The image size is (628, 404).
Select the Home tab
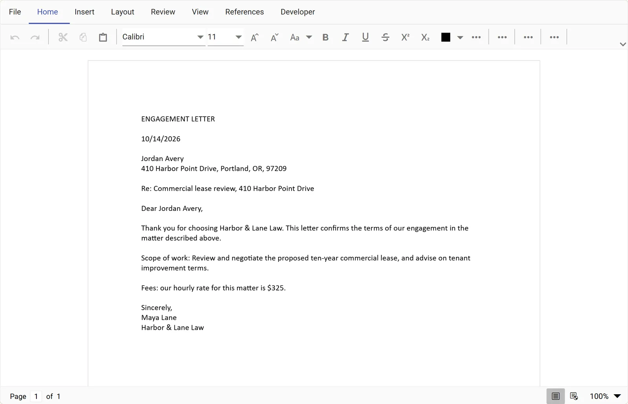tap(47, 12)
